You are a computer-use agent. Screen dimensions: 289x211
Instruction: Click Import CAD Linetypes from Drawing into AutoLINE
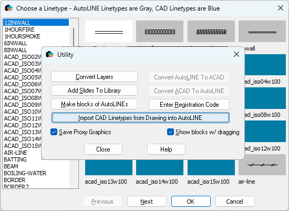140,117
